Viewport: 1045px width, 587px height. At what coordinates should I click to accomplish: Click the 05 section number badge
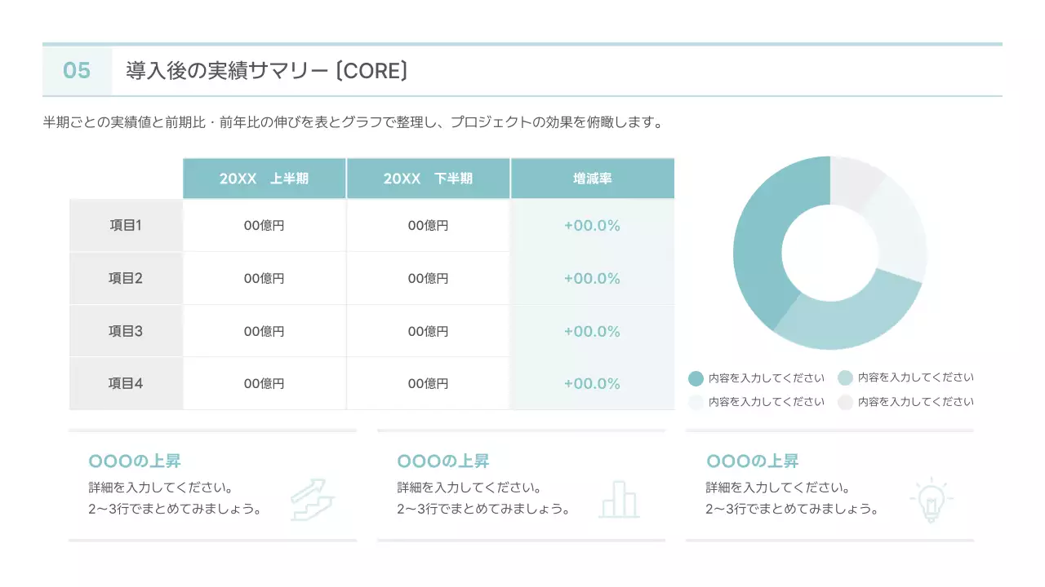pyautogui.click(x=77, y=71)
